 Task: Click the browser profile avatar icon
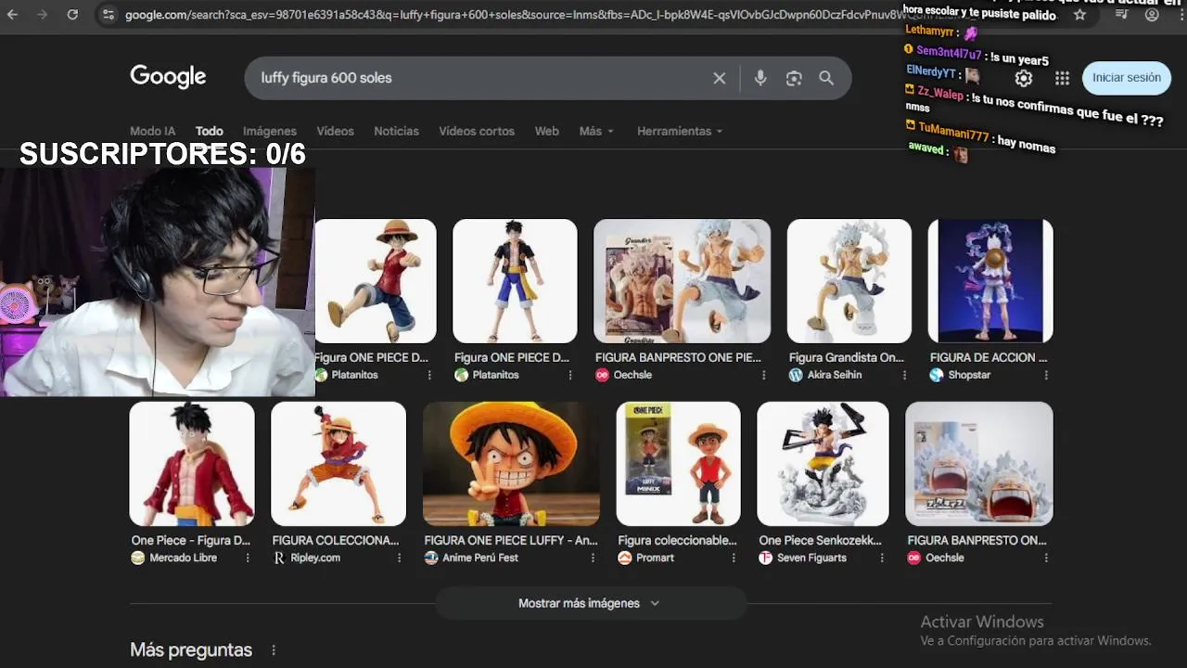tap(1152, 15)
